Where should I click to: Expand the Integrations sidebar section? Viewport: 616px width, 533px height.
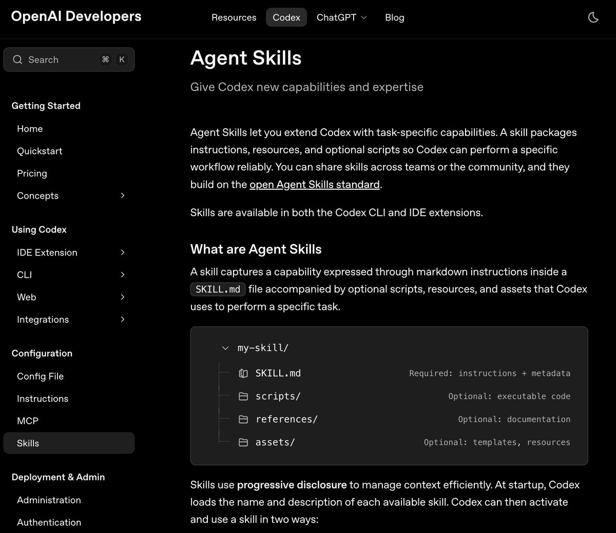(122, 319)
